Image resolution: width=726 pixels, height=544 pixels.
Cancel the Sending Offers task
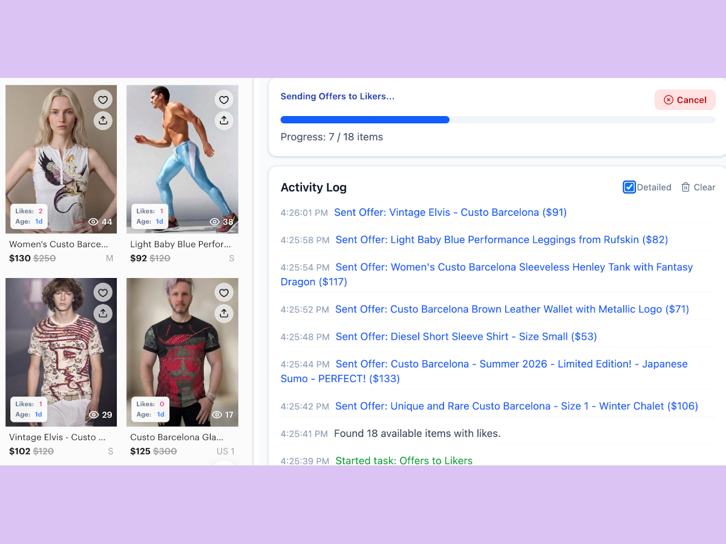685,100
